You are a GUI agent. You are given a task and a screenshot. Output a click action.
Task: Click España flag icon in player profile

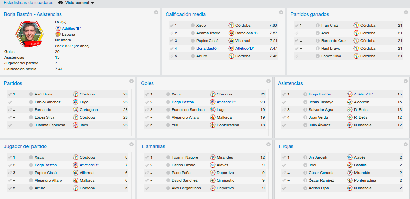coord(58,34)
